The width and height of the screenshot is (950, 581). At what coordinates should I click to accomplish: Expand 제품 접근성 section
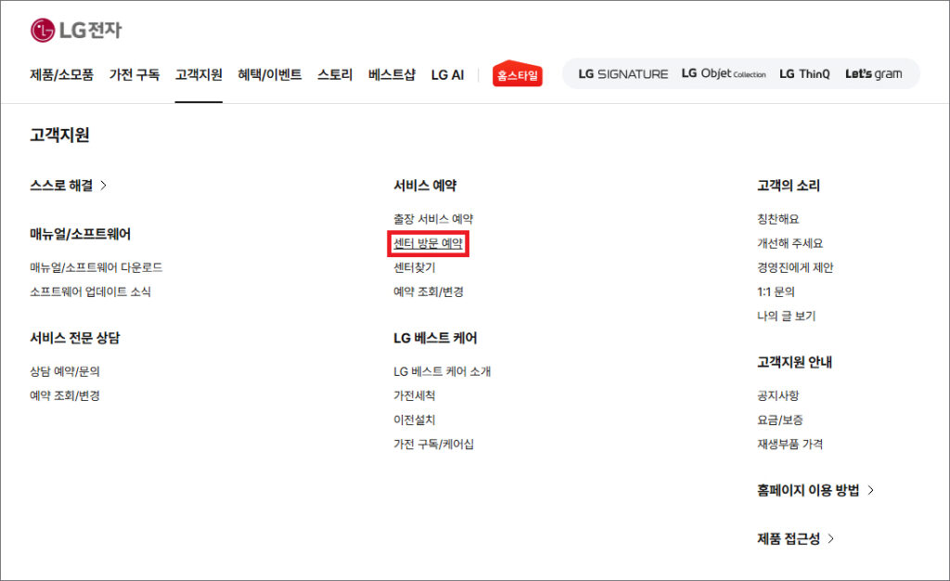(x=796, y=538)
